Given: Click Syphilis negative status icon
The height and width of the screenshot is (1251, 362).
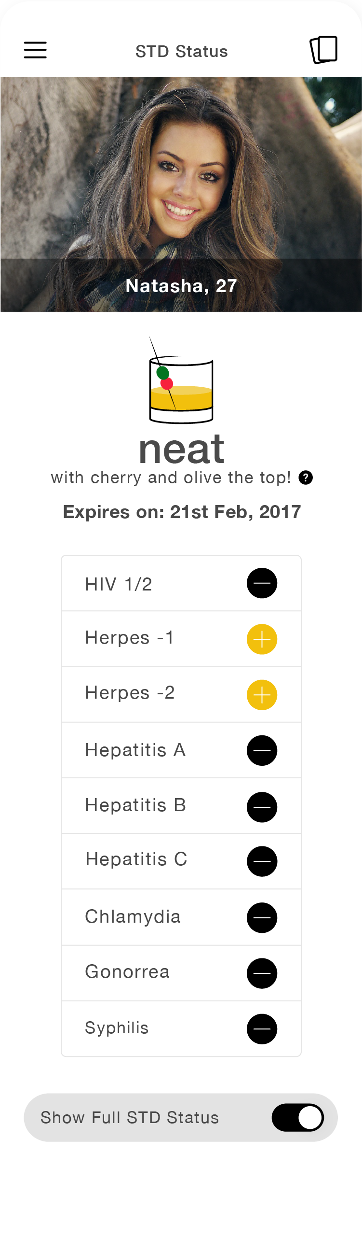Looking at the screenshot, I should [262, 1029].
